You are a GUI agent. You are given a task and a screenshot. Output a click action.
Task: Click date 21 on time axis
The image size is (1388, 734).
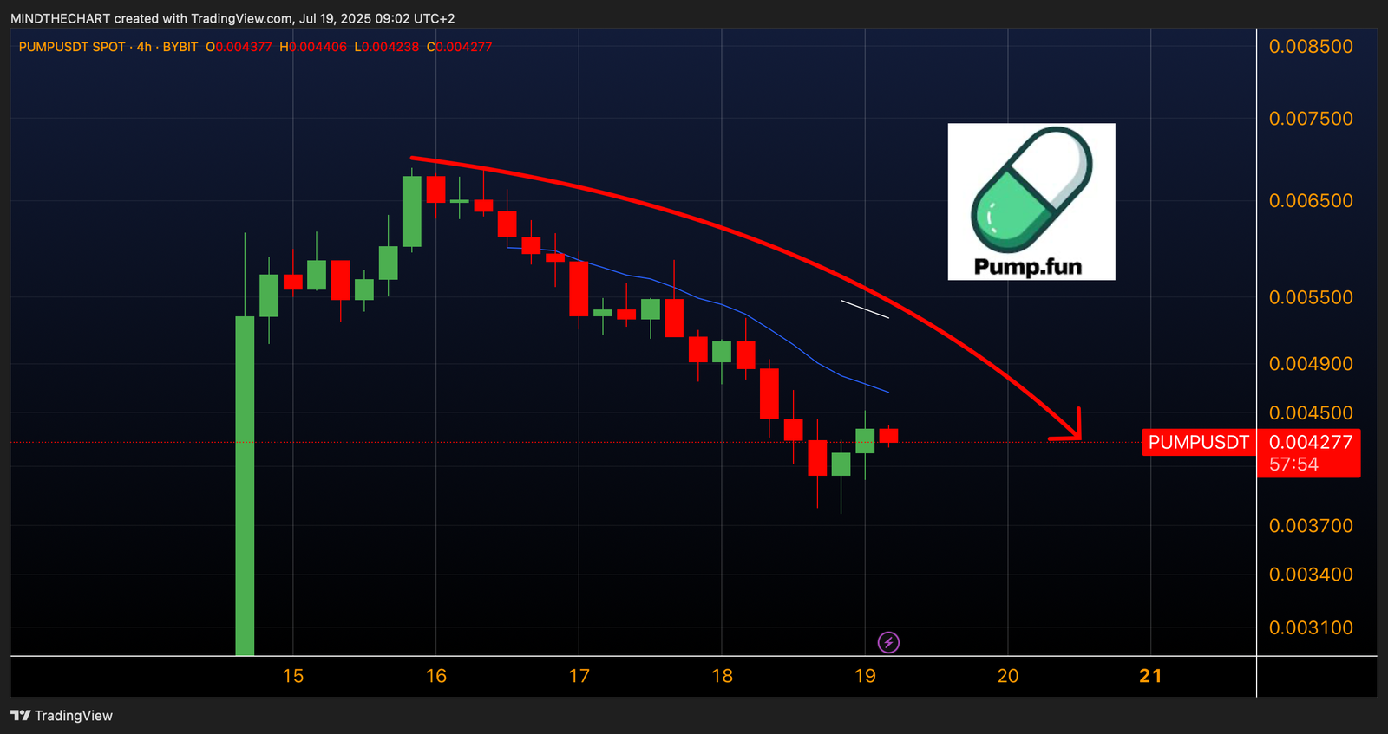tap(1150, 676)
